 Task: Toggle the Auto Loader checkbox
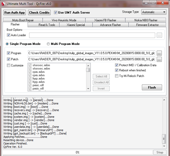tap(8, 35)
